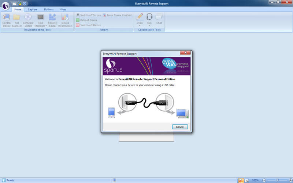Screen dimensions: 293x183
Task: Open the Task Manager tool
Action: point(41,20)
